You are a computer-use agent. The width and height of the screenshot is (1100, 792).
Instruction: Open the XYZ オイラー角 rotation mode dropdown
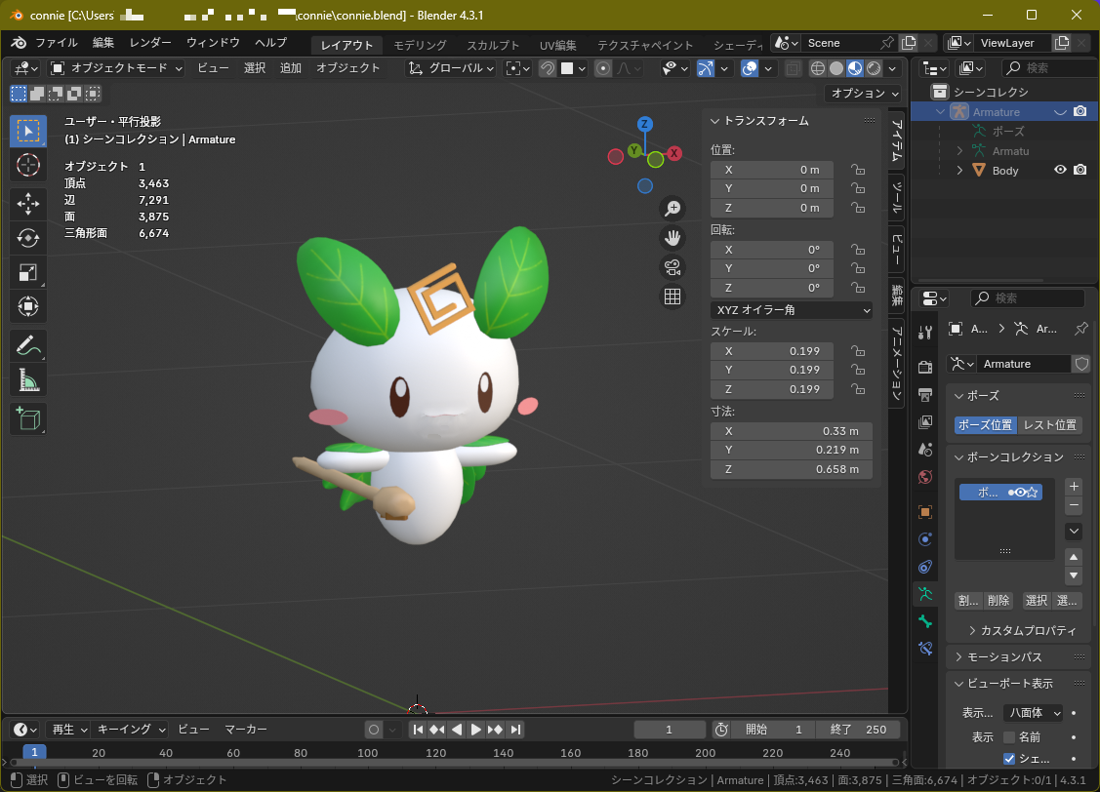[792, 310]
